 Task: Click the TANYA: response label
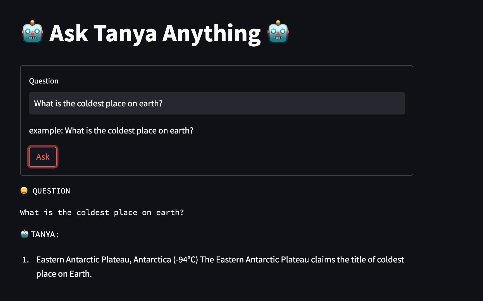coord(45,234)
